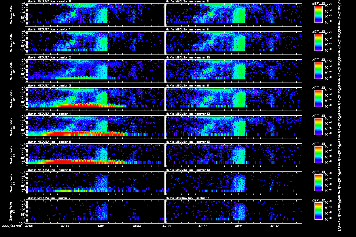Click the sector 11 ion spectrogram

233,98
